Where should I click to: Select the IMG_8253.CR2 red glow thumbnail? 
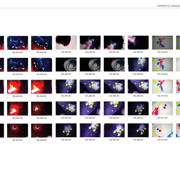point(18,109)
